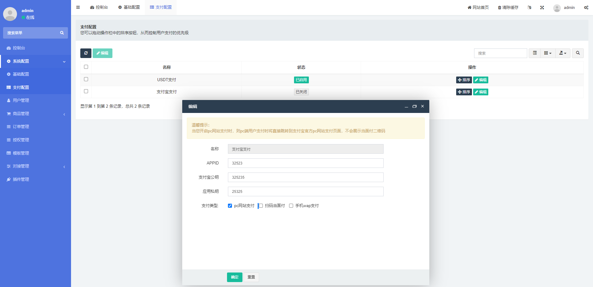This screenshot has height=287, width=593.
Task: Click the admin avatar in the sidebar
Action: coord(10,14)
